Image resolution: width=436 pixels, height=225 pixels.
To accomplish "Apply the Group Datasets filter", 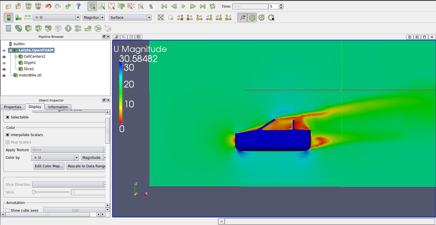I will (x=98, y=28).
